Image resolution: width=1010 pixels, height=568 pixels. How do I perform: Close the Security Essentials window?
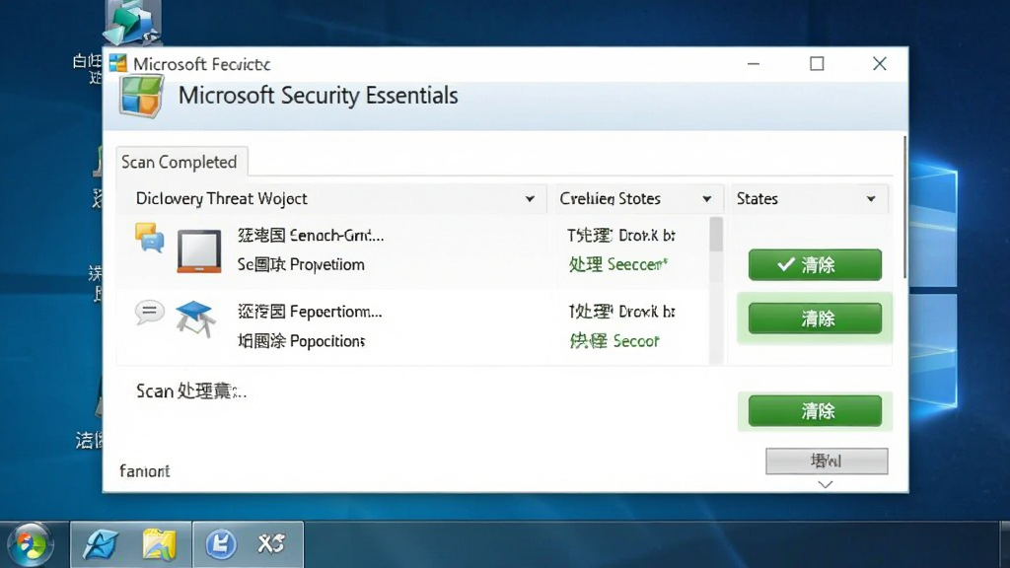pyautogui.click(x=879, y=64)
